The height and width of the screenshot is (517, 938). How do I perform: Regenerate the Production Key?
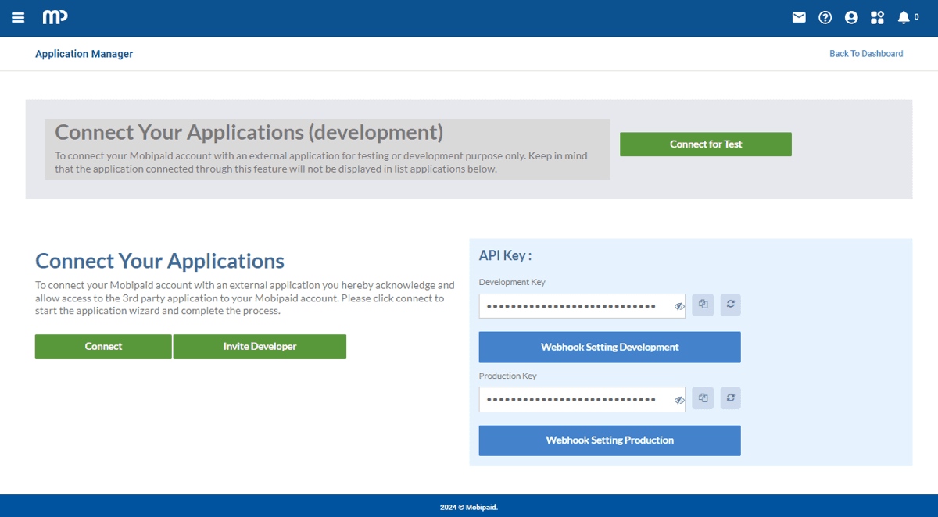tap(730, 398)
